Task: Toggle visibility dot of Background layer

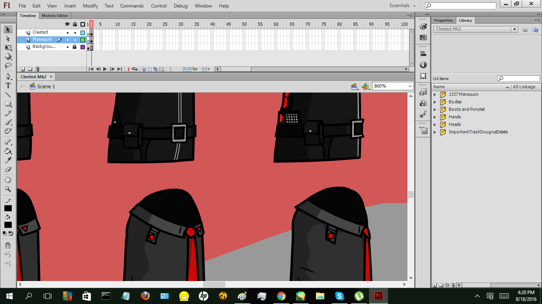Action: pyautogui.click(x=67, y=47)
